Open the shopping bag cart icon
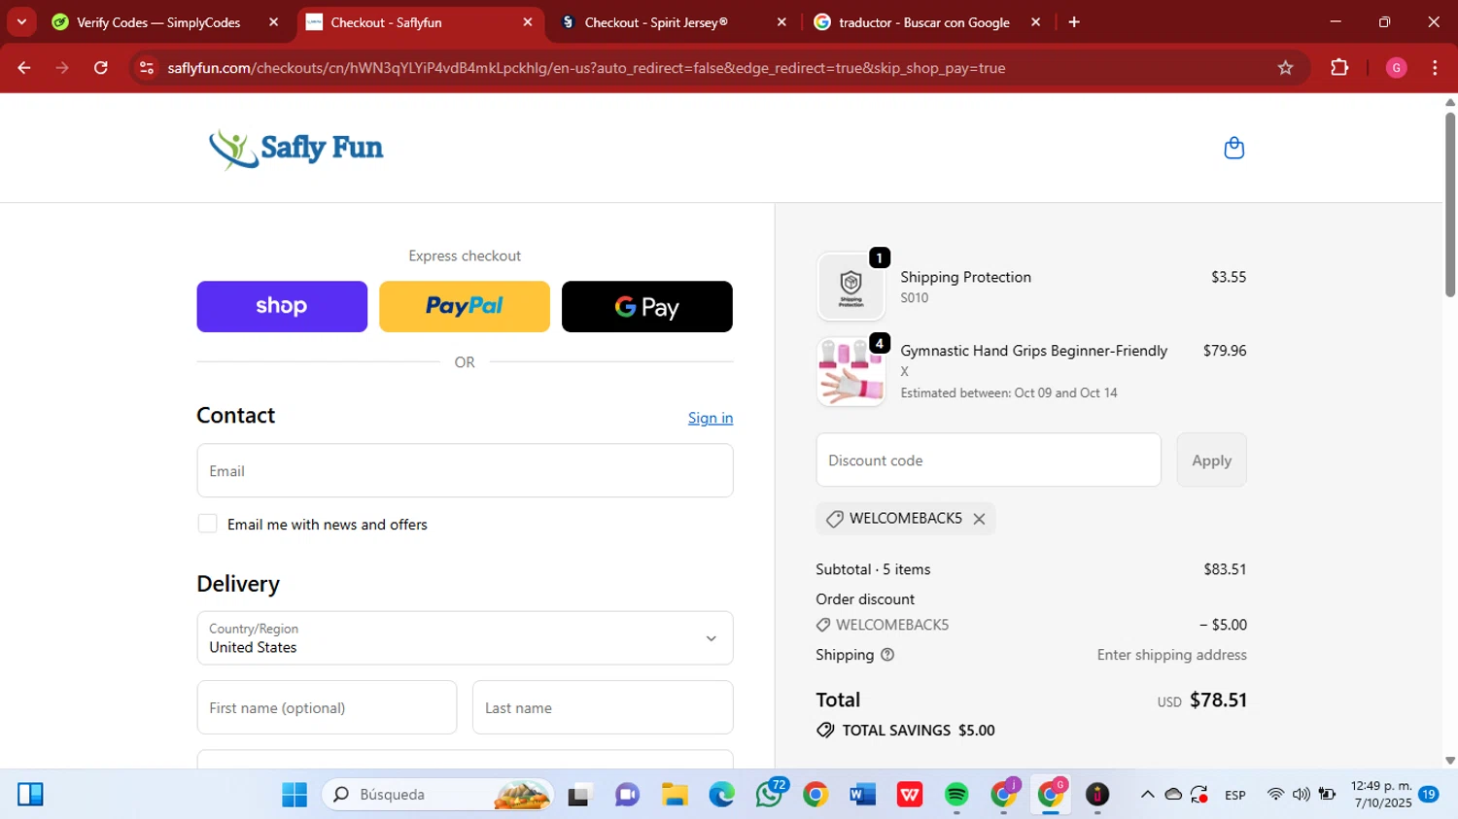1458x819 pixels. click(1233, 148)
